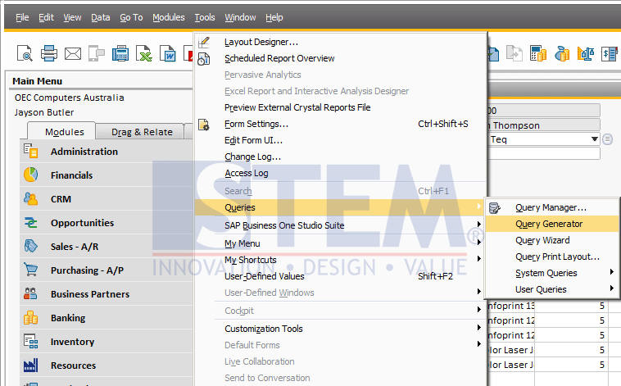Click the Print toolbar icon
Viewport: 621px width, 386px height.
tap(48, 53)
